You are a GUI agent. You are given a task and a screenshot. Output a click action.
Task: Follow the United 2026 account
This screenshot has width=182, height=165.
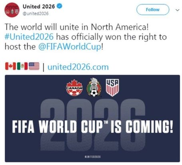pyautogui.click(x=153, y=10)
